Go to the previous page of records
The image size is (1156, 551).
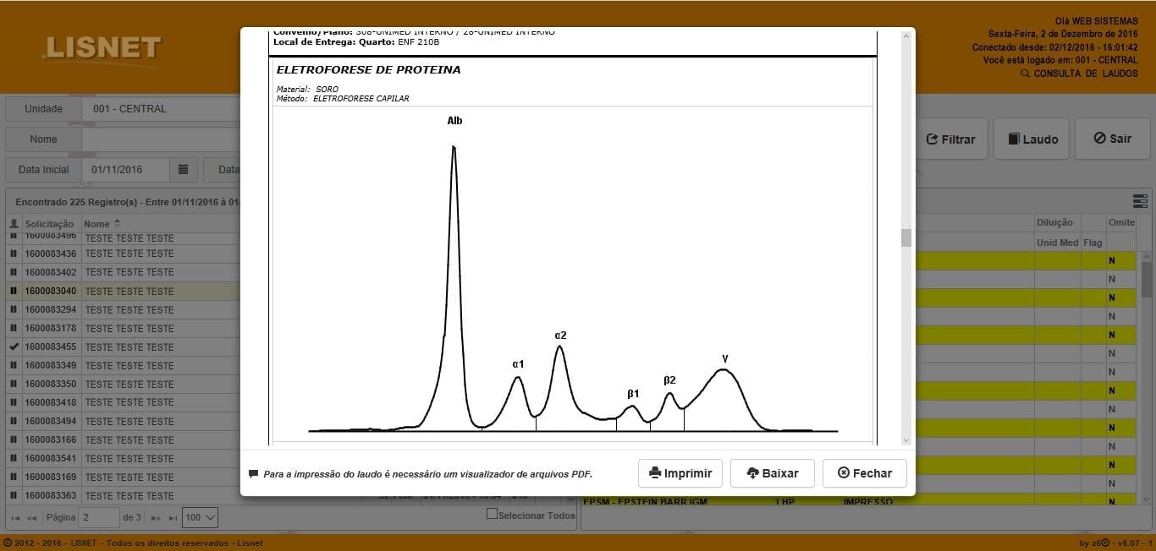32,518
